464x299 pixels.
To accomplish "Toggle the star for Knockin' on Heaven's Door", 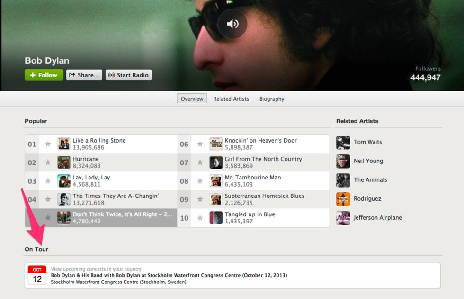I will pyautogui.click(x=200, y=144).
